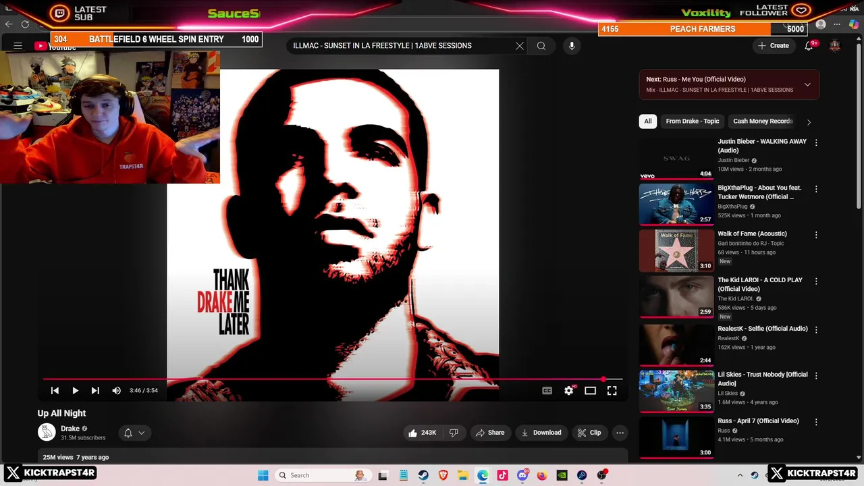Open player settings gear

(569, 391)
